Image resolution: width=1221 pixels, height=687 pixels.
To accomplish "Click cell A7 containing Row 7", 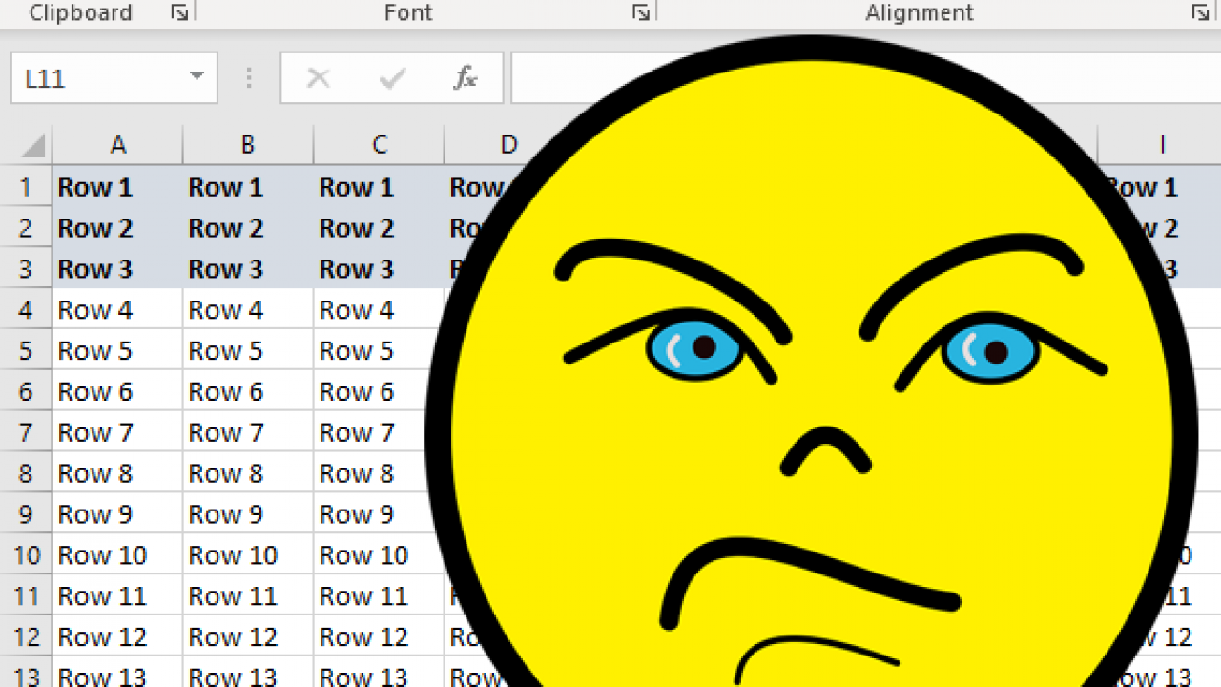I will [118, 433].
